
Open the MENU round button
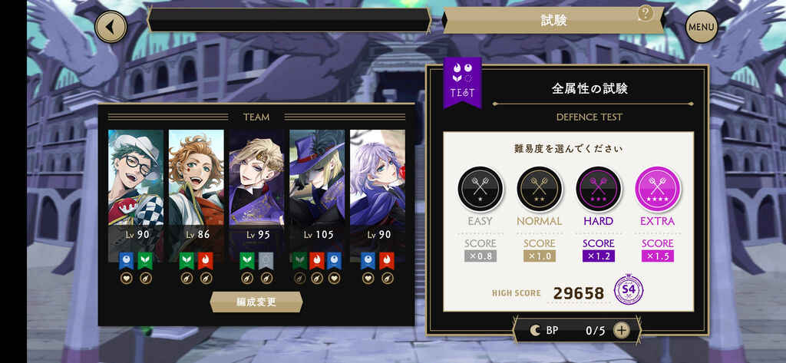pyautogui.click(x=702, y=27)
